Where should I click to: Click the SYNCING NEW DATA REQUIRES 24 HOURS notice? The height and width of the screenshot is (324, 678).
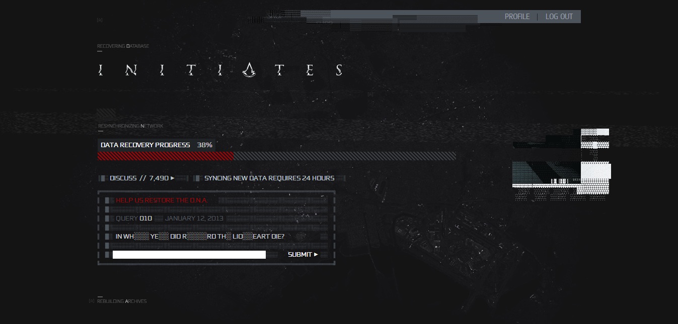point(269,178)
